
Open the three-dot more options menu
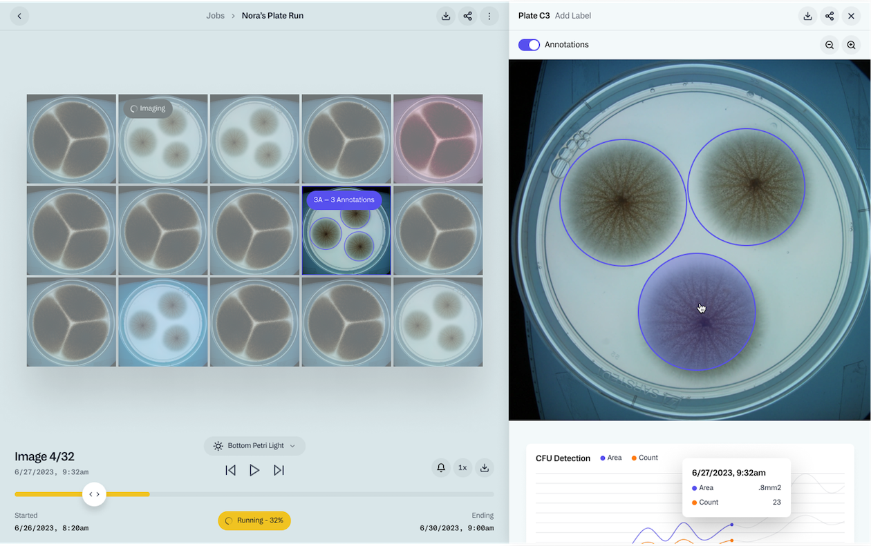[x=489, y=16]
